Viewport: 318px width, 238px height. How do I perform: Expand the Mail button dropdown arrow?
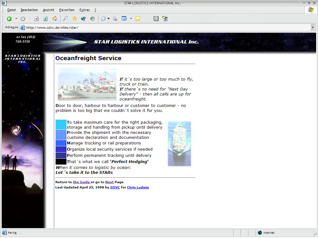coord(108,19)
